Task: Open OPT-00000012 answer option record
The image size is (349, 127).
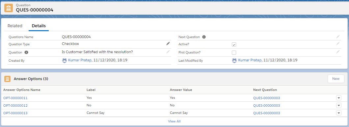Action: click(x=15, y=105)
